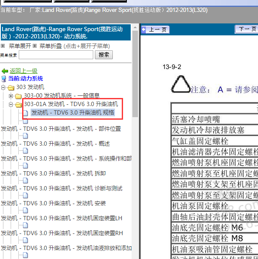This screenshot has width=258, height=259.
Task: Click document icon above 系统操作和部 item
Action: pyautogui.click(x=26, y=151)
